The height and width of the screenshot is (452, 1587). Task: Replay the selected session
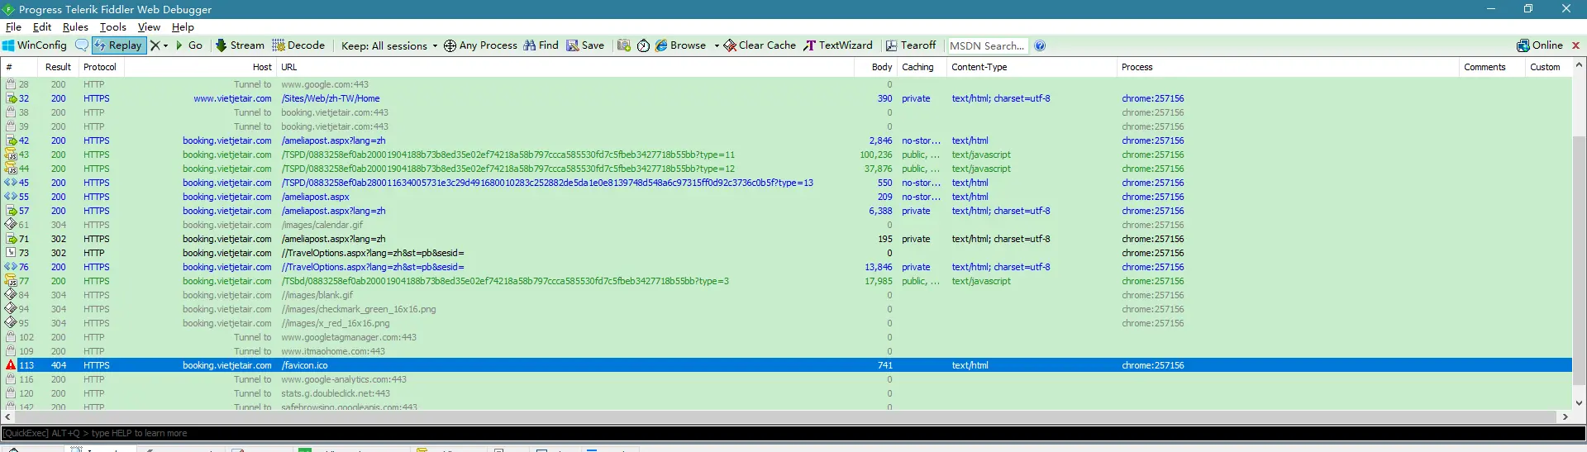[118, 45]
